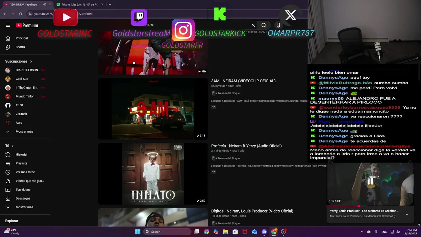Show hidden system tray icons
The image size is (421, 237).
click(362, 232)
